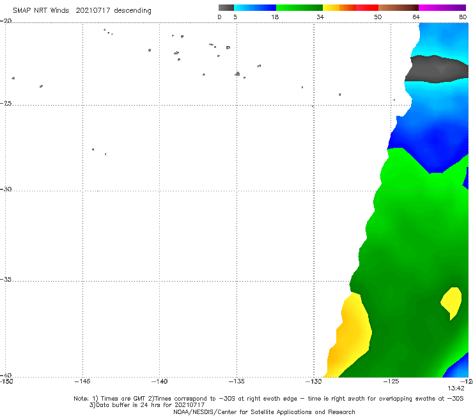Click the latitude label '-35'
473x416 pixels.
[6, 280]
